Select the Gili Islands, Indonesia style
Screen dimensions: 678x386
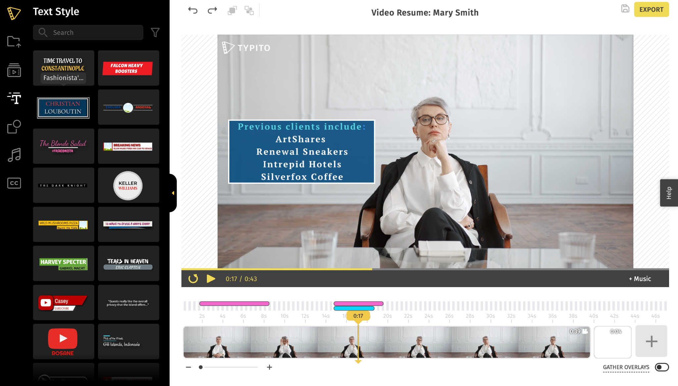point(128,341)
